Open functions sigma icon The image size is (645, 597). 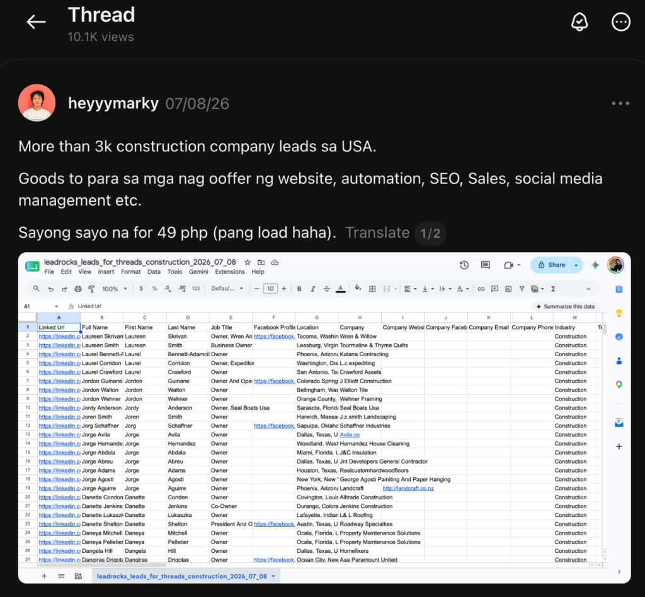coord(553,289)
